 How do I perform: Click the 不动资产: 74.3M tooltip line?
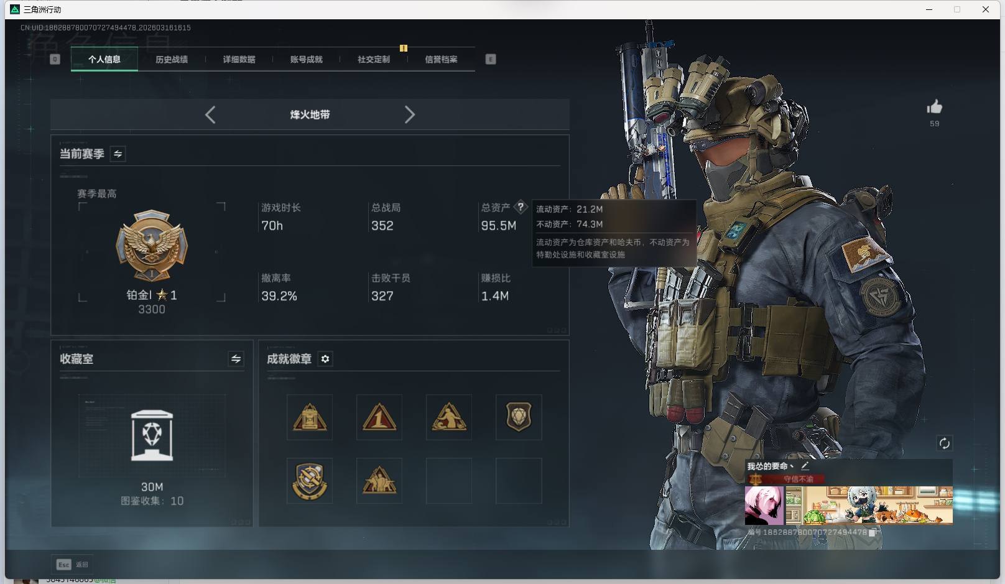click(x=570, y=225)
